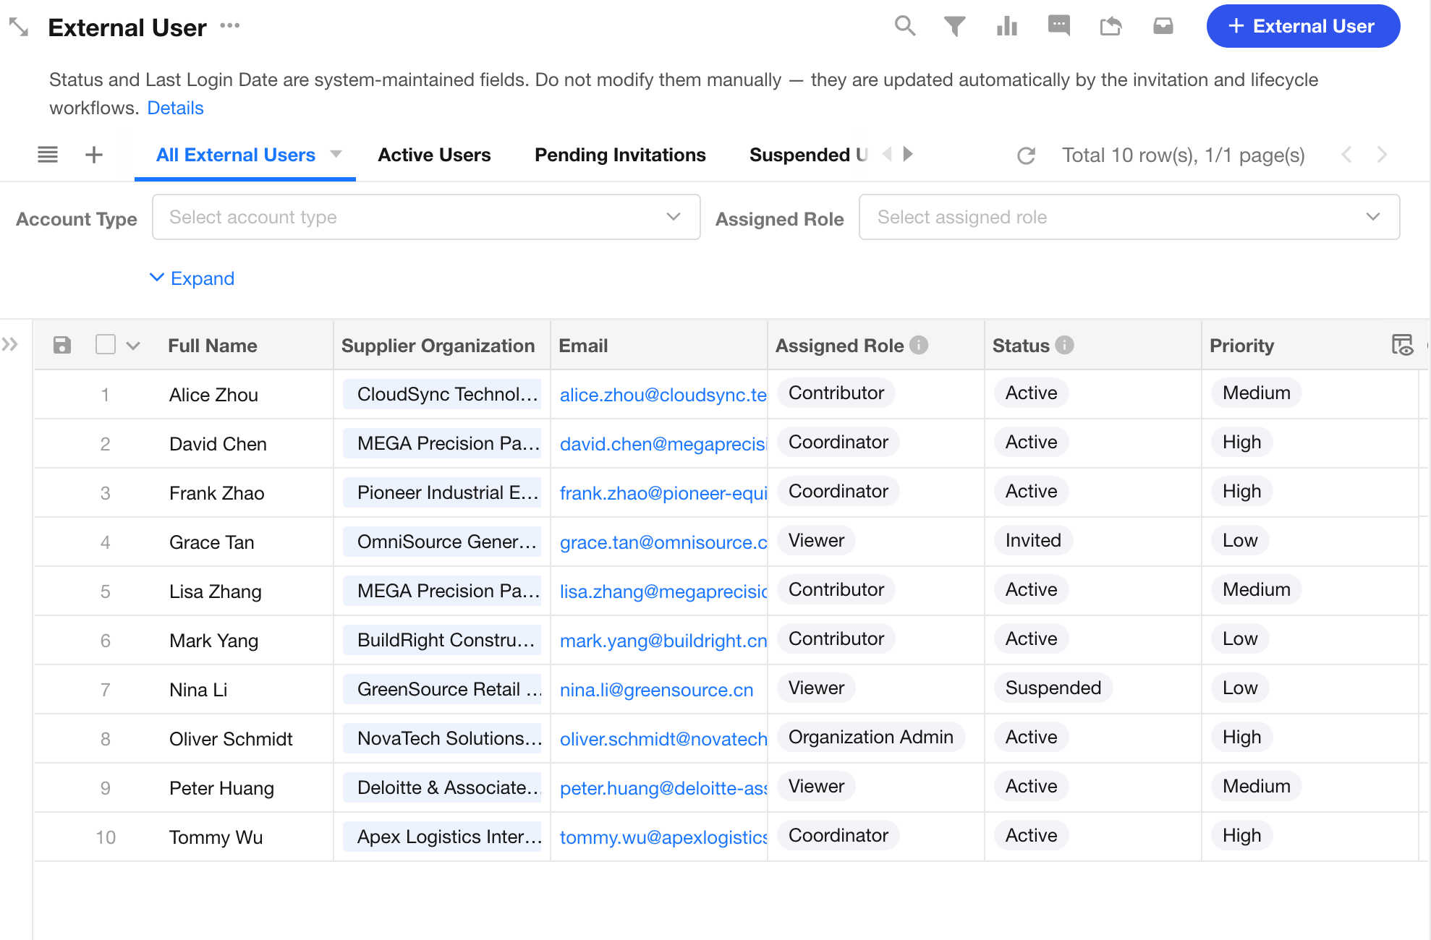Click the search magnifier icon
The image size is (1431, 940).
[x=904, y=27]
